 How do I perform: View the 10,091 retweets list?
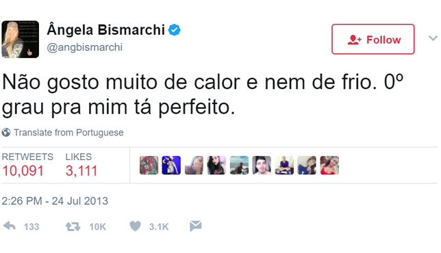pyautogui.click(x=27, y=165)
